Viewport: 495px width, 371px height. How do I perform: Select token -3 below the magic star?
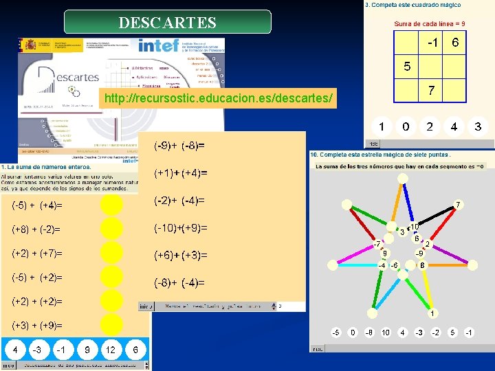pyautogui.click(x=419, y=333)
